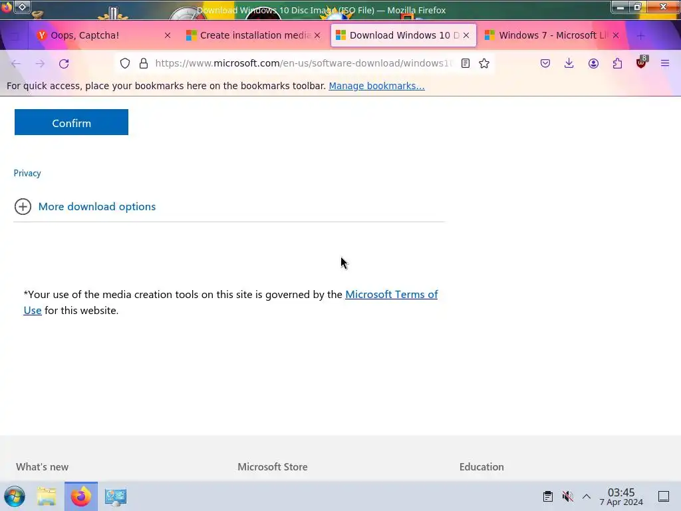The image size is (681, 511).
Task: Switch to Create installation media tab
Action: tap(254, 35)
